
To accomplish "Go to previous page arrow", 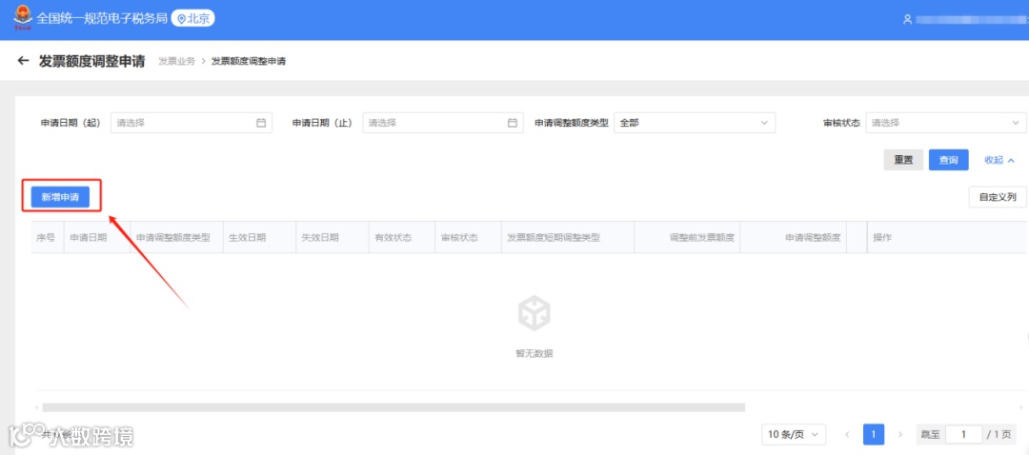I will point(847,434).
